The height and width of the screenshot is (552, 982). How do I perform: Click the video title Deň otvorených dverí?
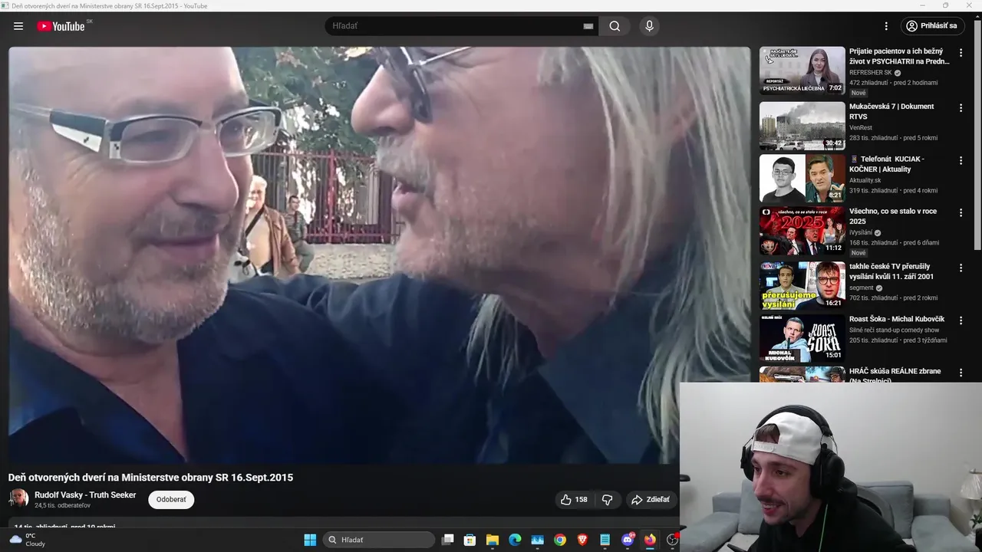point(150,478)
